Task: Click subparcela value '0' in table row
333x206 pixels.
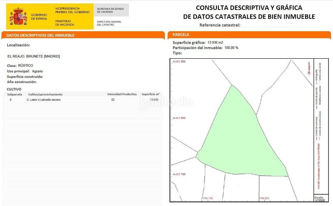Action: 11,99
